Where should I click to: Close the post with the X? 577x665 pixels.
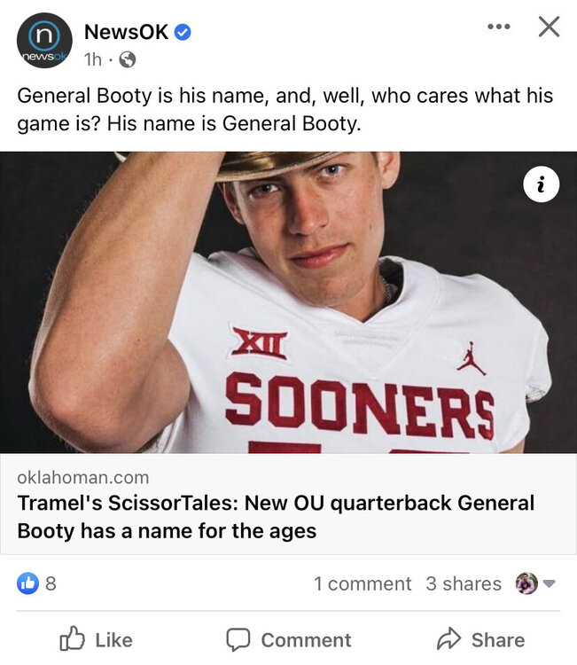[x=549, y=27]
